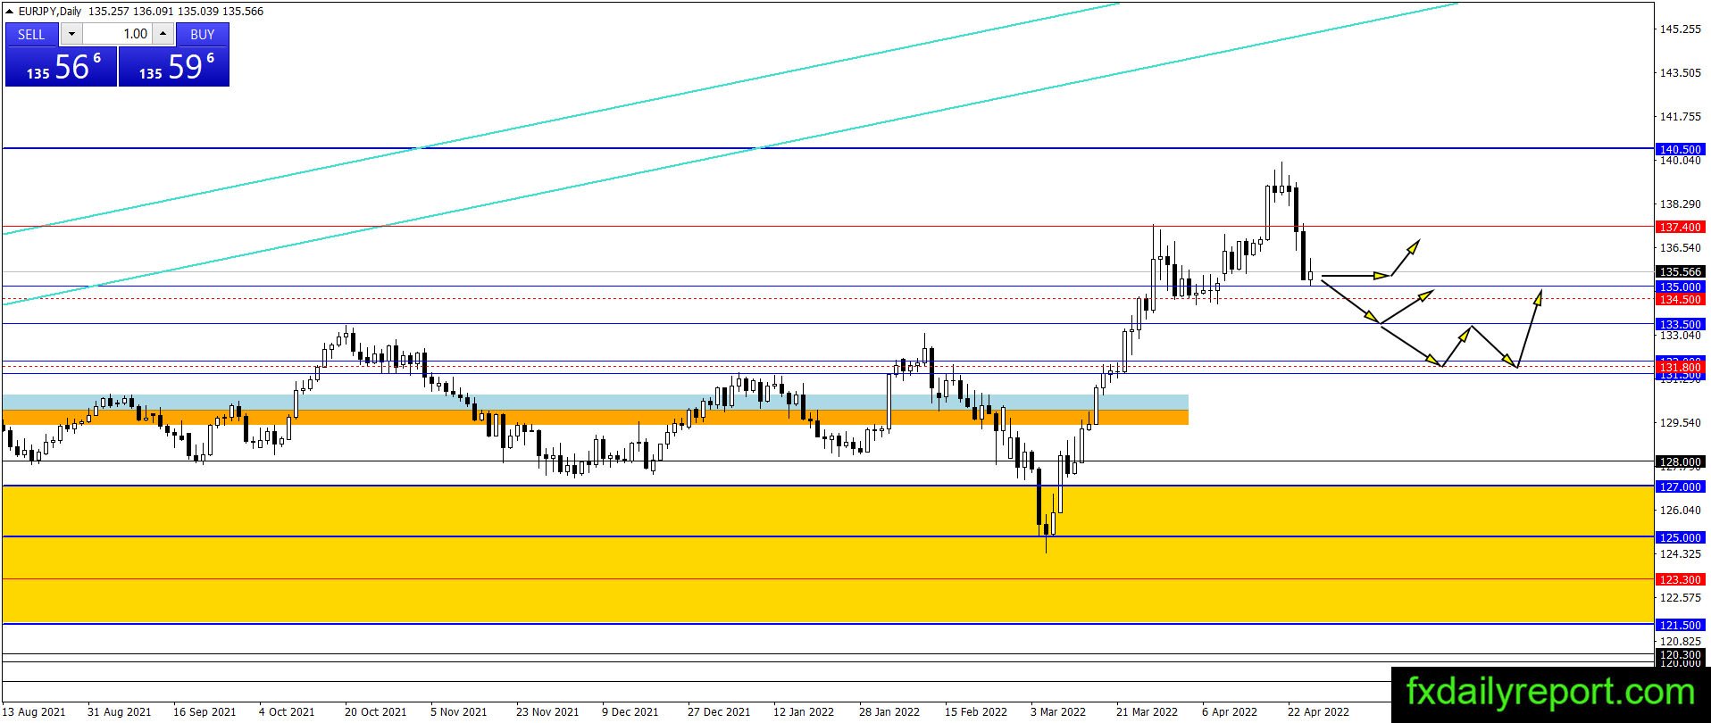Screen dimensions: 1711x723
Task: Click the 31 Aug 2021 date label
Action: [x=120, y=712]
